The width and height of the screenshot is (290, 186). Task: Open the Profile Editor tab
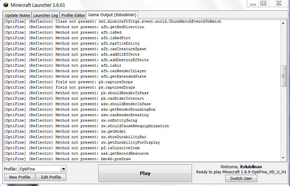[x=73, y=15]
